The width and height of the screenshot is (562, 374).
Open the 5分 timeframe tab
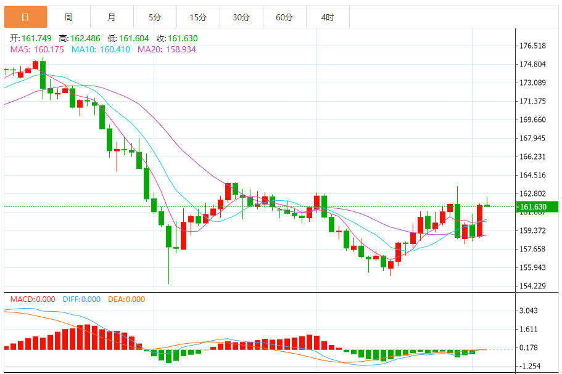[x=155, y=17]
